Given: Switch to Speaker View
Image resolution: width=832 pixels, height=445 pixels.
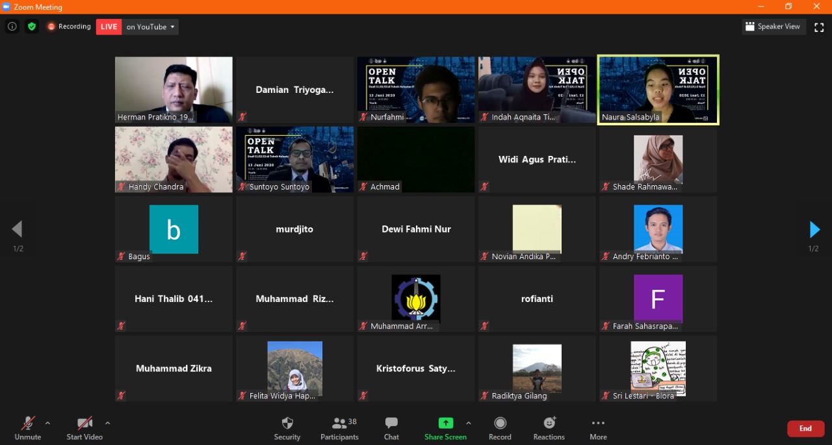Looking at the screenshot, I should (x=773, y=27).
